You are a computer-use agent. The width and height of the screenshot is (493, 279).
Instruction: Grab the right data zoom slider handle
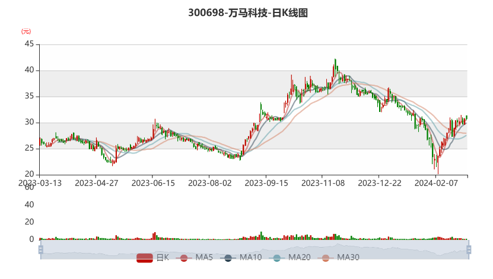pos(469,249)
